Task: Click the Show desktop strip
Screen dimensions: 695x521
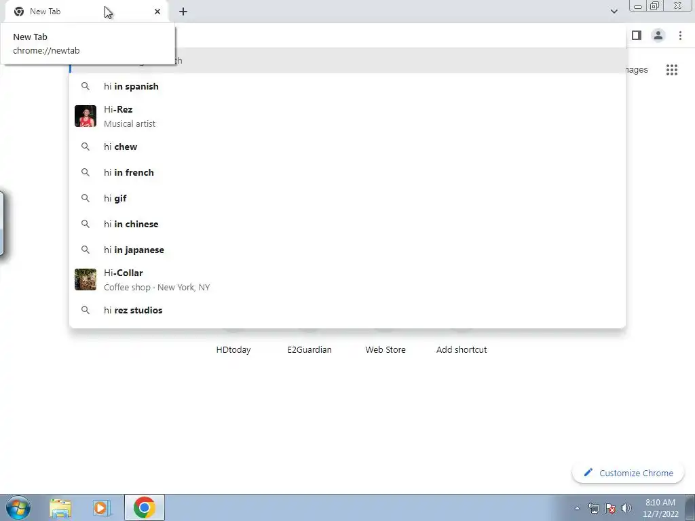Action: 690,507
